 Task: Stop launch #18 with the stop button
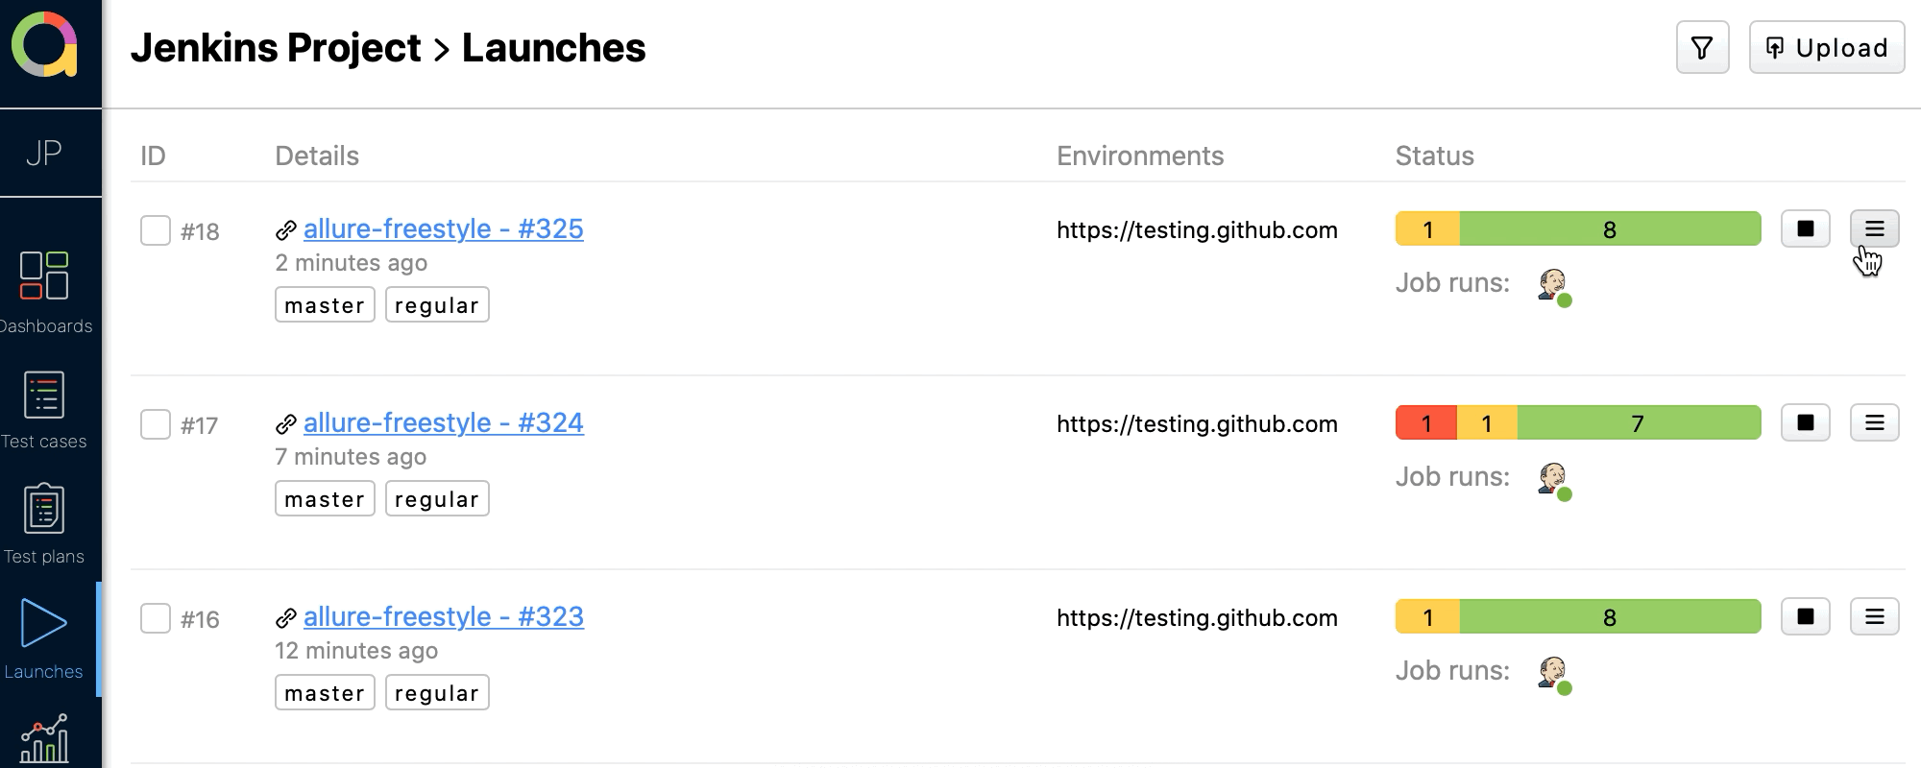1805,229
